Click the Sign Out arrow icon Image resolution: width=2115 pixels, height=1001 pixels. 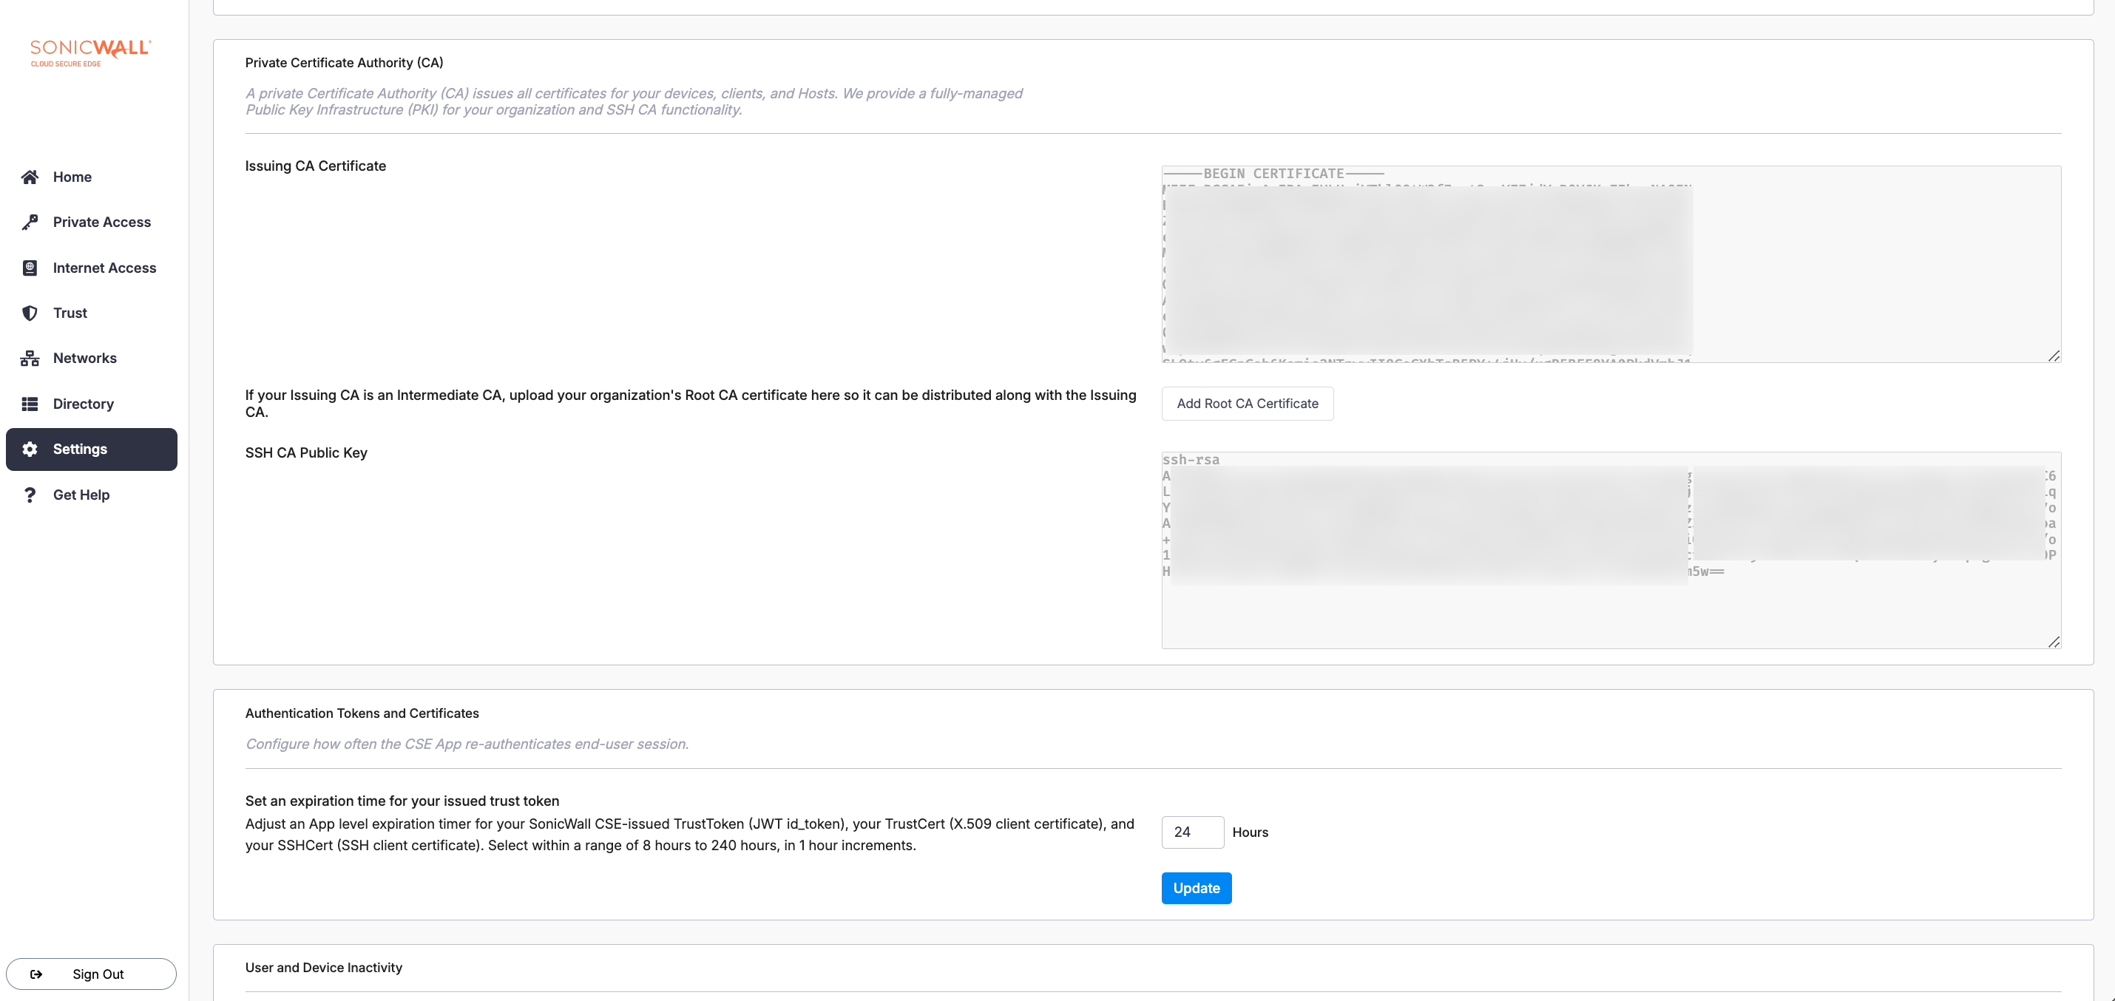click(x=36, y=974)
